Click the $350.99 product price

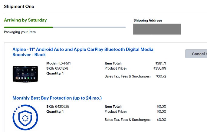pyautogui.click(x=160, y=68)
